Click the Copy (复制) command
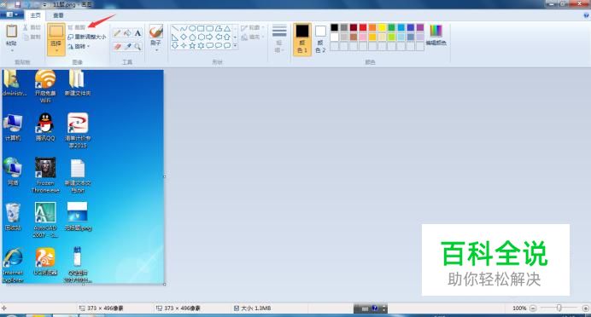Screen dimensions: 591x317 pos(32,37)
